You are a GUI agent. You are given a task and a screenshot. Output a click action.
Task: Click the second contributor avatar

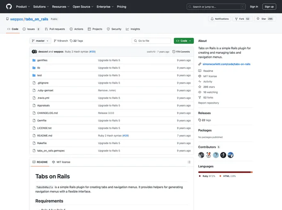[x=209, y=155]
